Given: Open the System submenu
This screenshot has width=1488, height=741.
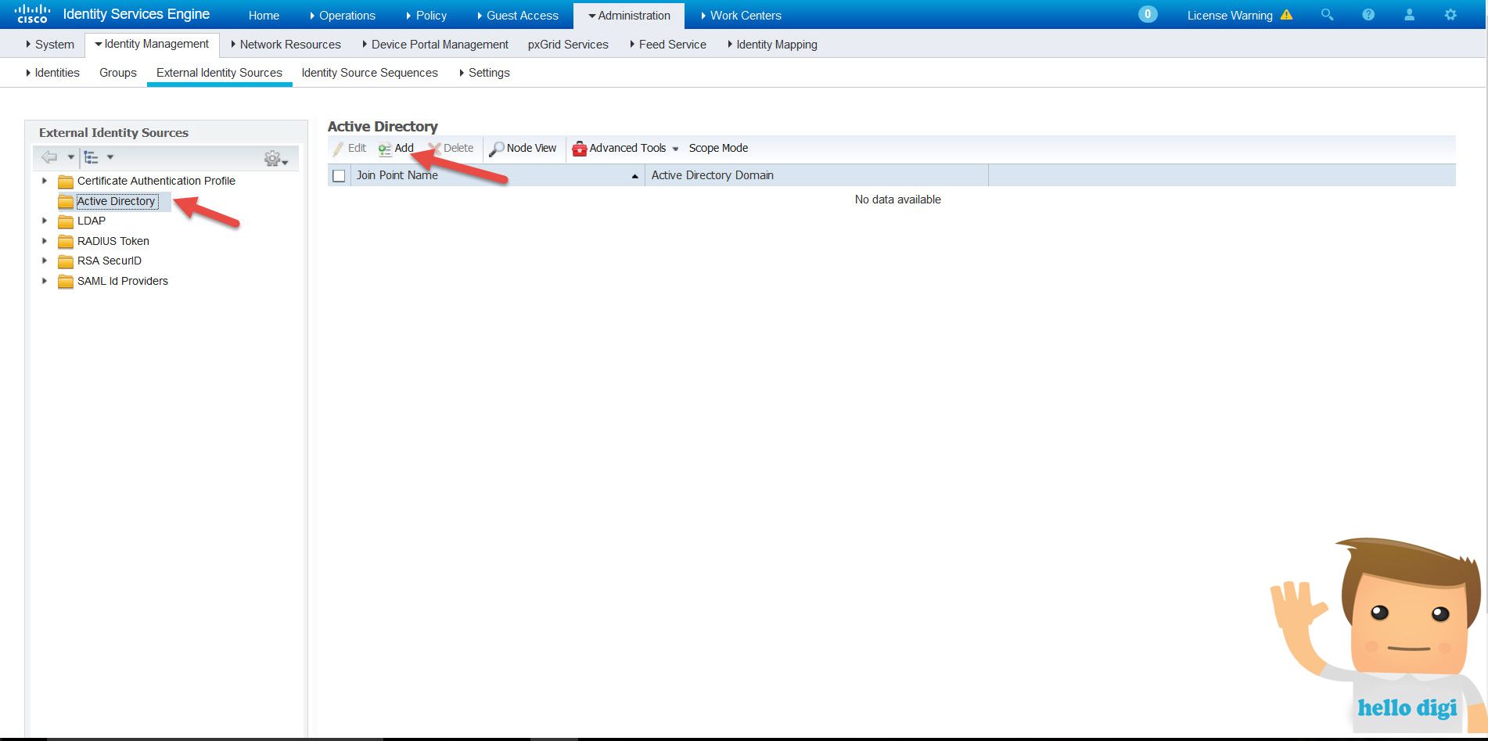Looking at the screenshot, I should 50,45.
